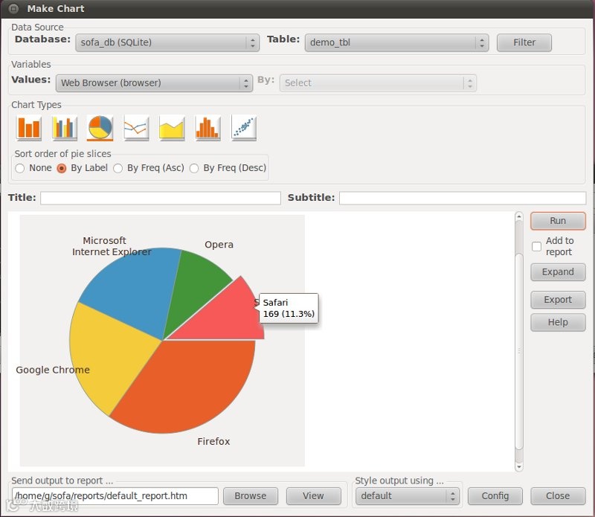
Task: Open the Config dialog
Action: coord(495,496)
